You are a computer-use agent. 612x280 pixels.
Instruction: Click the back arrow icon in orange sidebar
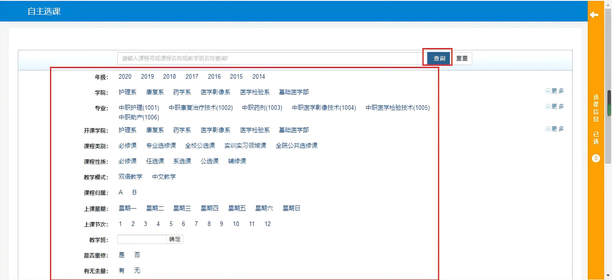pos(594,15)
